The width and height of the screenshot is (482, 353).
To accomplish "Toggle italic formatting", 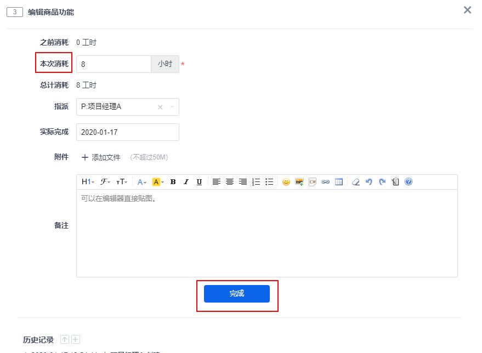I will (186, 182).
